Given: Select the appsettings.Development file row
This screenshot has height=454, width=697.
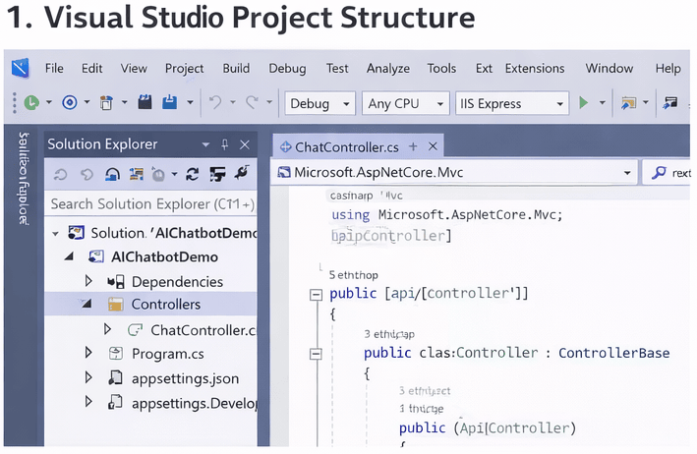Looking at the screenshot, I should click(x=195, y=403).
